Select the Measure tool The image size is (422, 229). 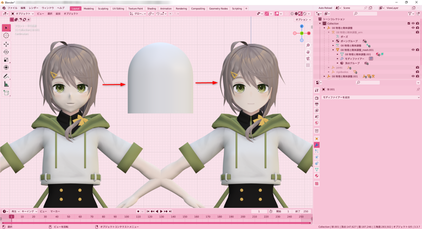tap(6, 83)
